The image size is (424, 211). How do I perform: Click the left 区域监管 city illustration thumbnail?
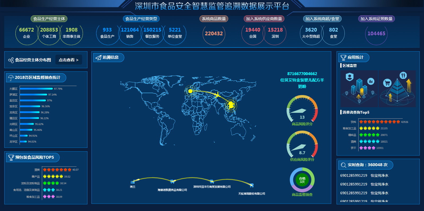coord(359,89)
